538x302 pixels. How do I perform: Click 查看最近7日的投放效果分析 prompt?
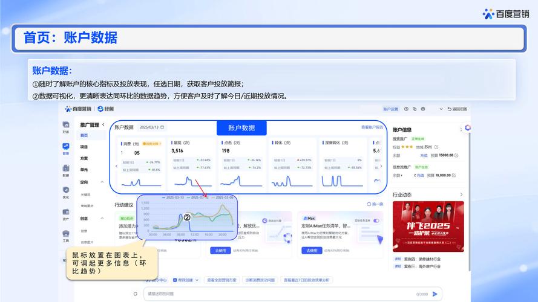306,280
